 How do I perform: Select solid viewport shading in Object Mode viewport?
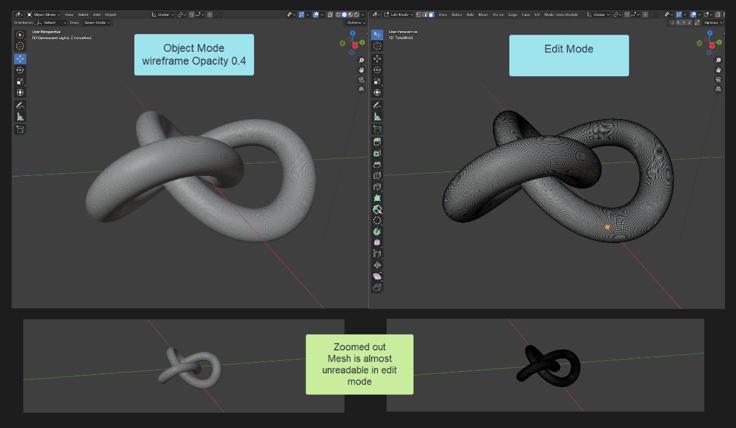point(344,14)
